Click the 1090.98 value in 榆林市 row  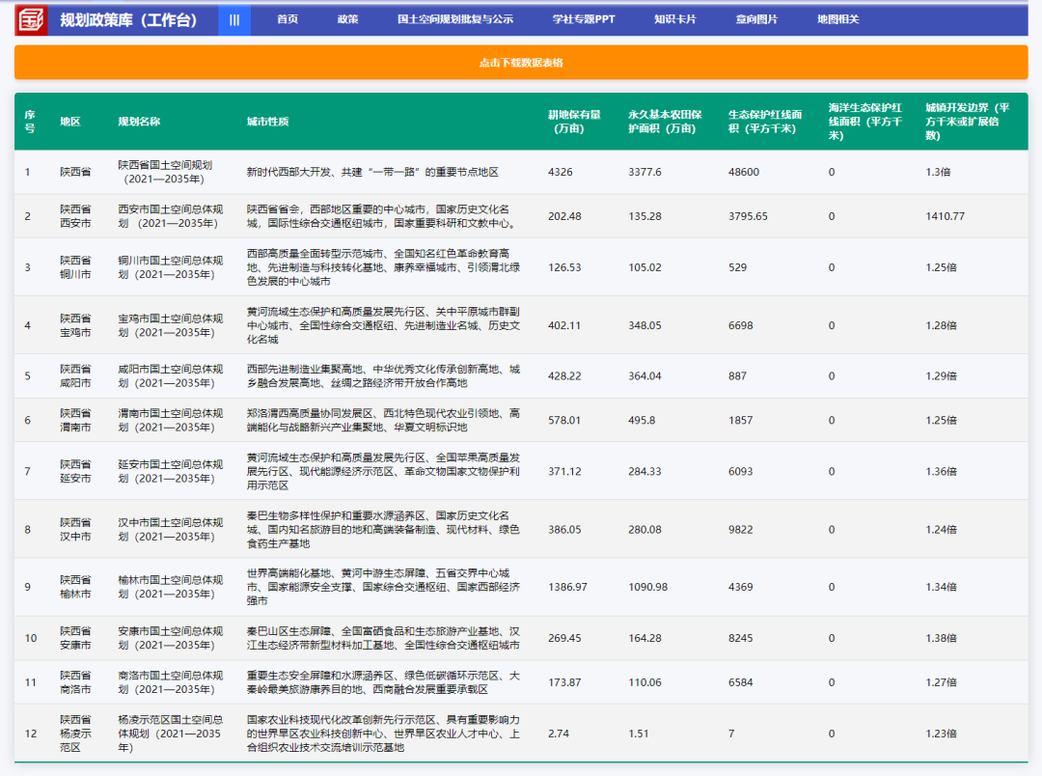pyautogui.click(x=648, y=587)
